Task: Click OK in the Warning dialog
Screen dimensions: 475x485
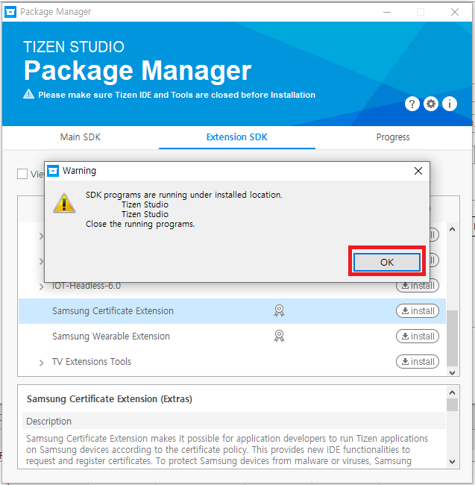Action: point(386,262)
